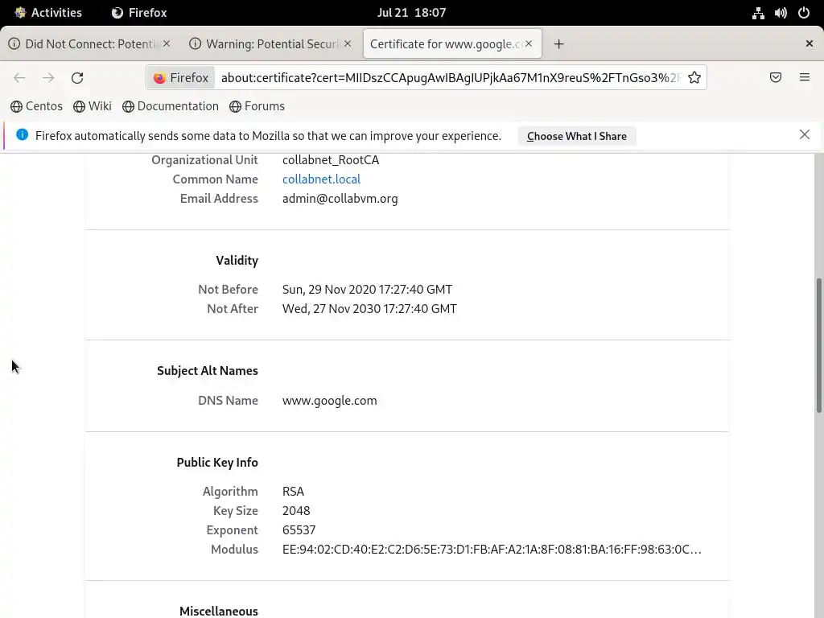Click the page vertical scrollbar thumb

coord(818,345)
